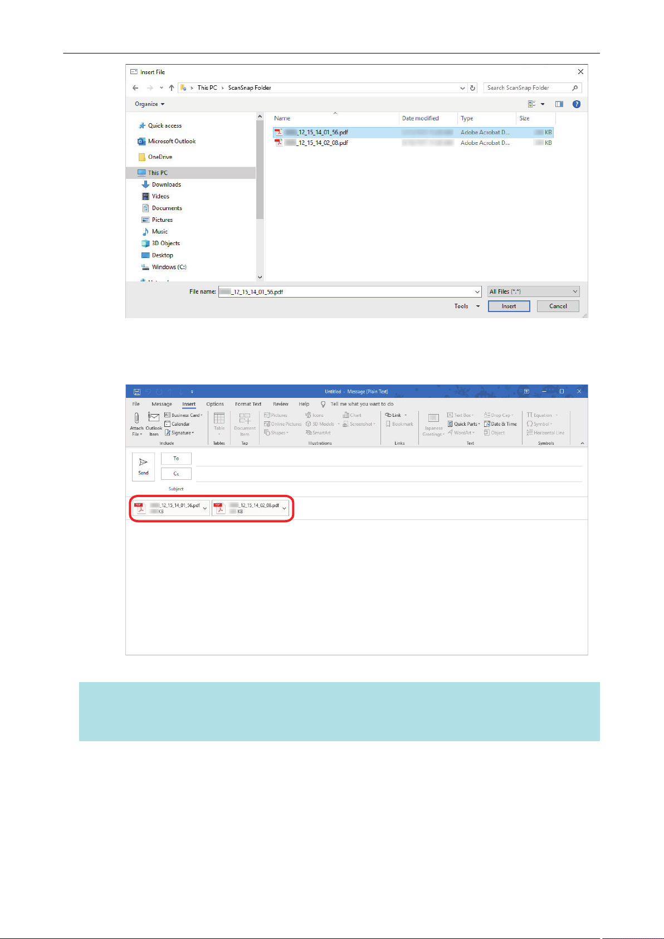The height and width of the screenshot is (939, 664).
Task: Click Save icon in Outlook title bar
Action: [x=136, y=392]
